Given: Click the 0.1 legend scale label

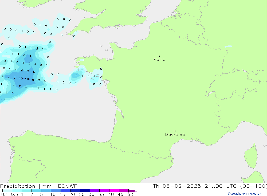Looking at the screenshot, I should 5,194.
